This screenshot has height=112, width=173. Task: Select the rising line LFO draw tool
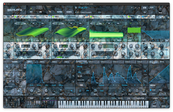point(145,78)
